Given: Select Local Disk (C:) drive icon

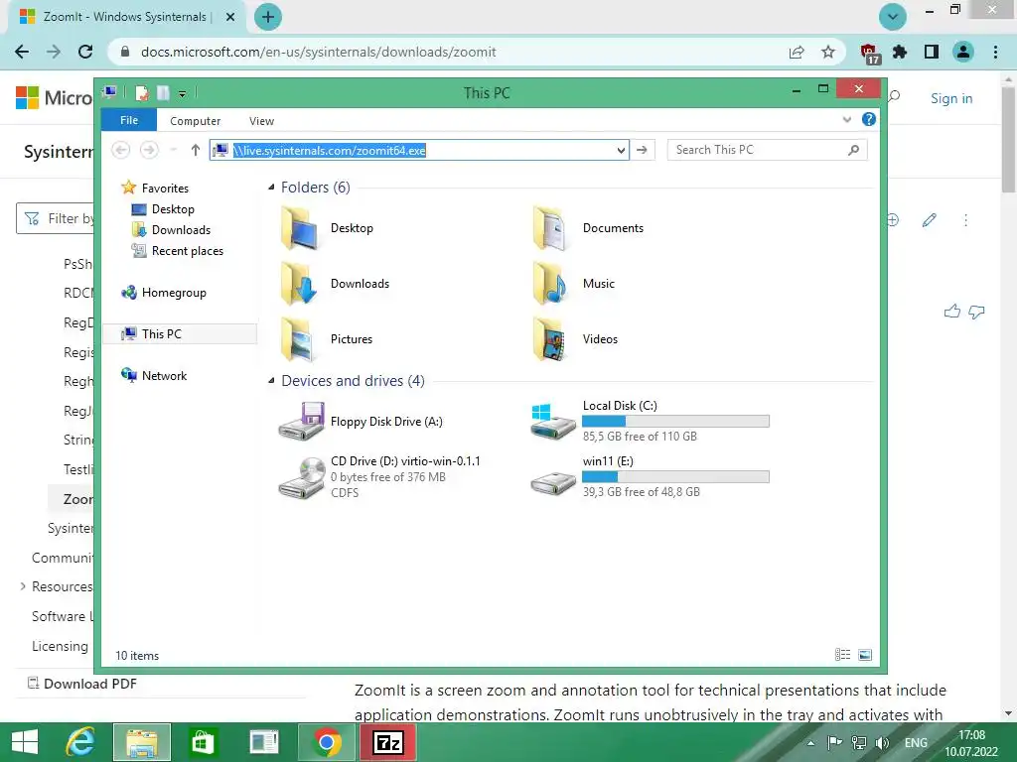Looking at the screenshot, I should [552, 422].
